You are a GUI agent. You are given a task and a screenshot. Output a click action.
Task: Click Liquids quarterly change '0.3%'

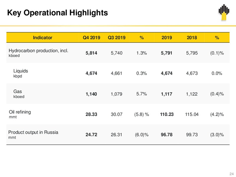(142, 73)
